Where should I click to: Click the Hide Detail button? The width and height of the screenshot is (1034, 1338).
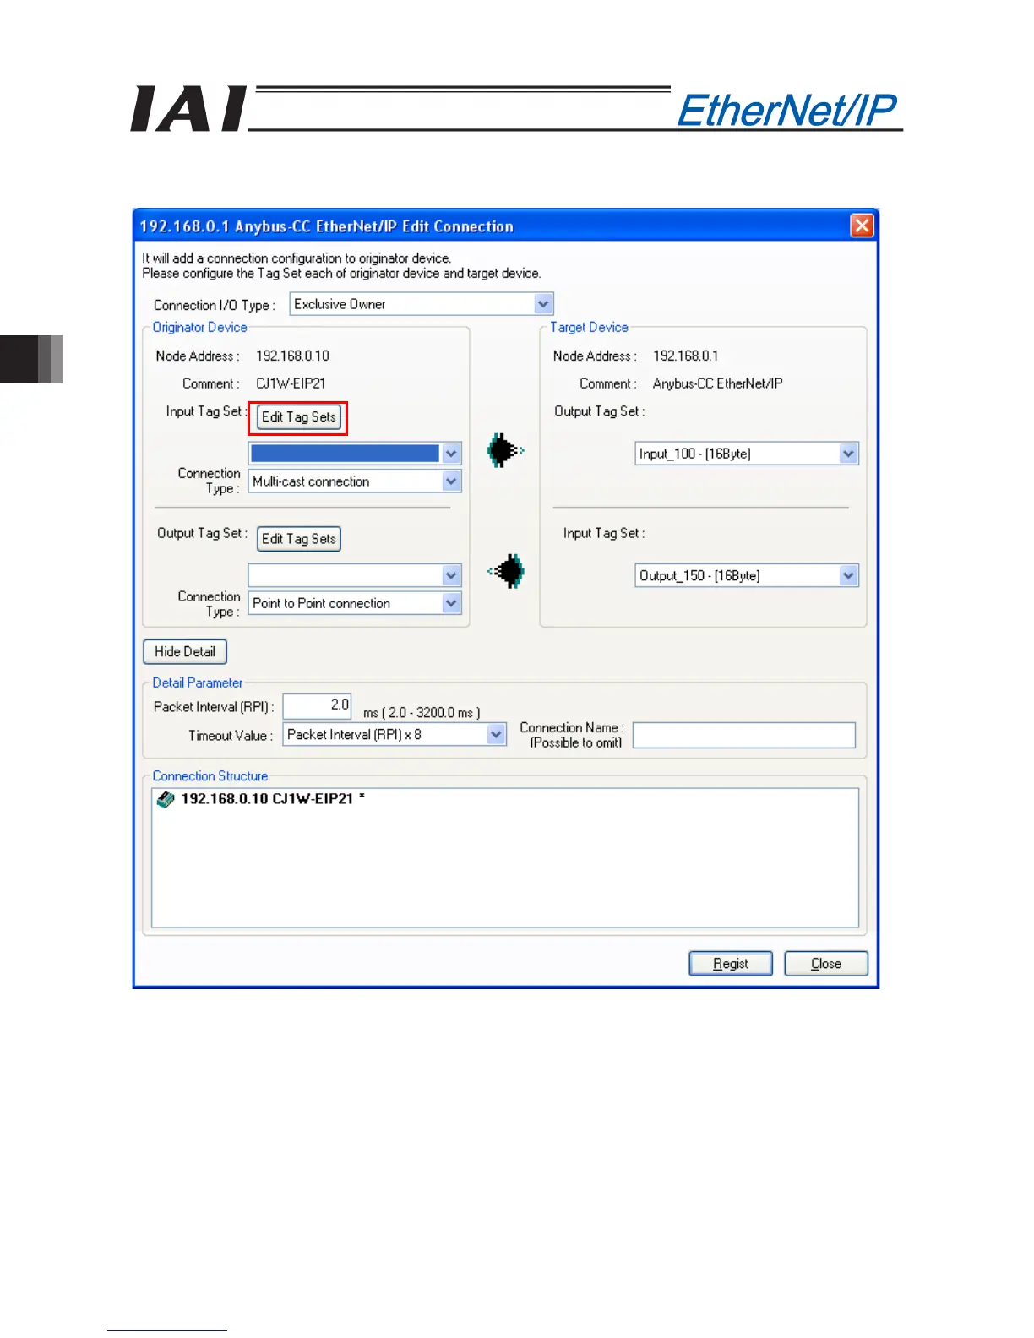[x=185, y=652]
